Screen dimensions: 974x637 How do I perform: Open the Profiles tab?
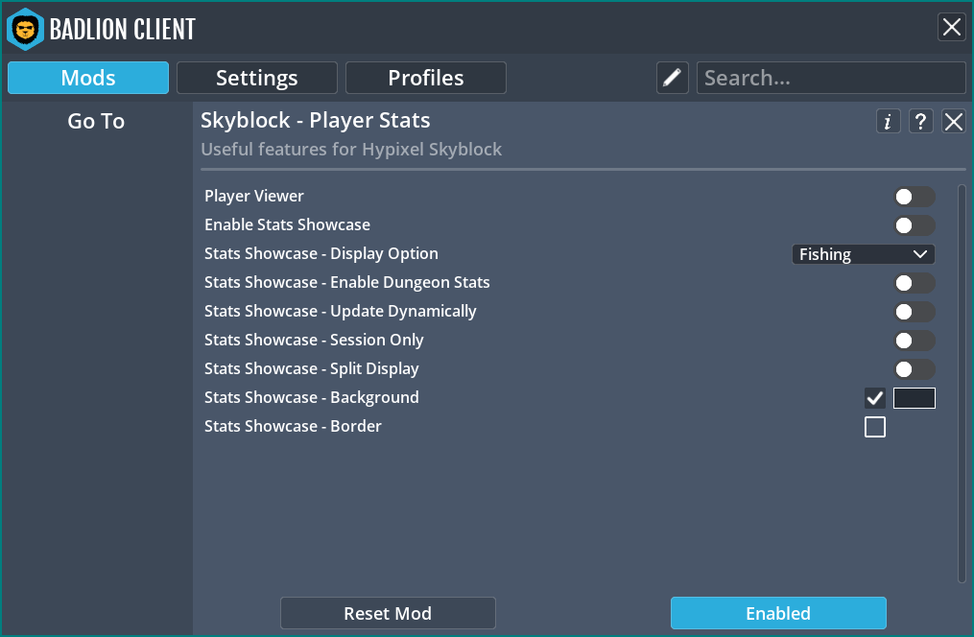[x=425, y=78]
